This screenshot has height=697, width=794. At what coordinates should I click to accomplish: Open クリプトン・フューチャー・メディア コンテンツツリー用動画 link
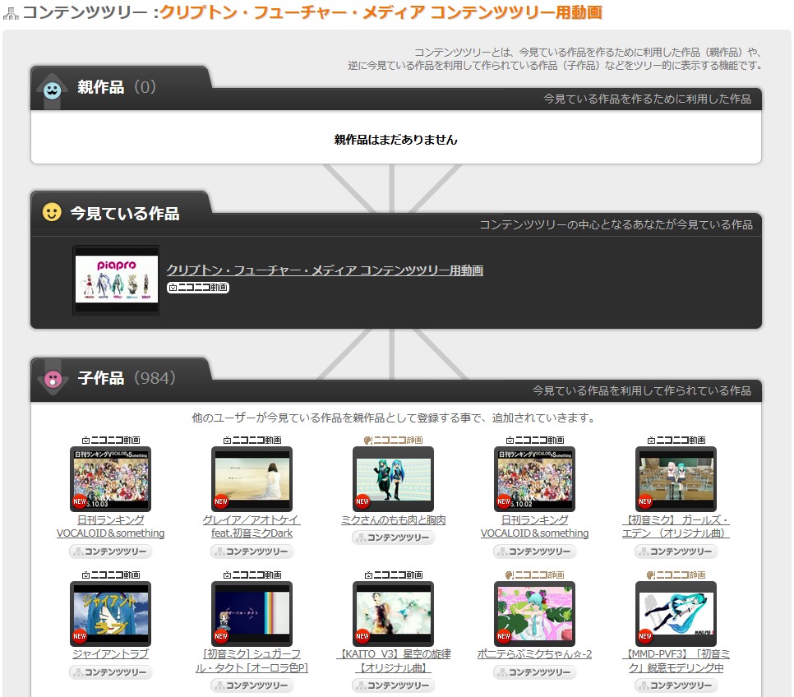click(x=325, y=270)
